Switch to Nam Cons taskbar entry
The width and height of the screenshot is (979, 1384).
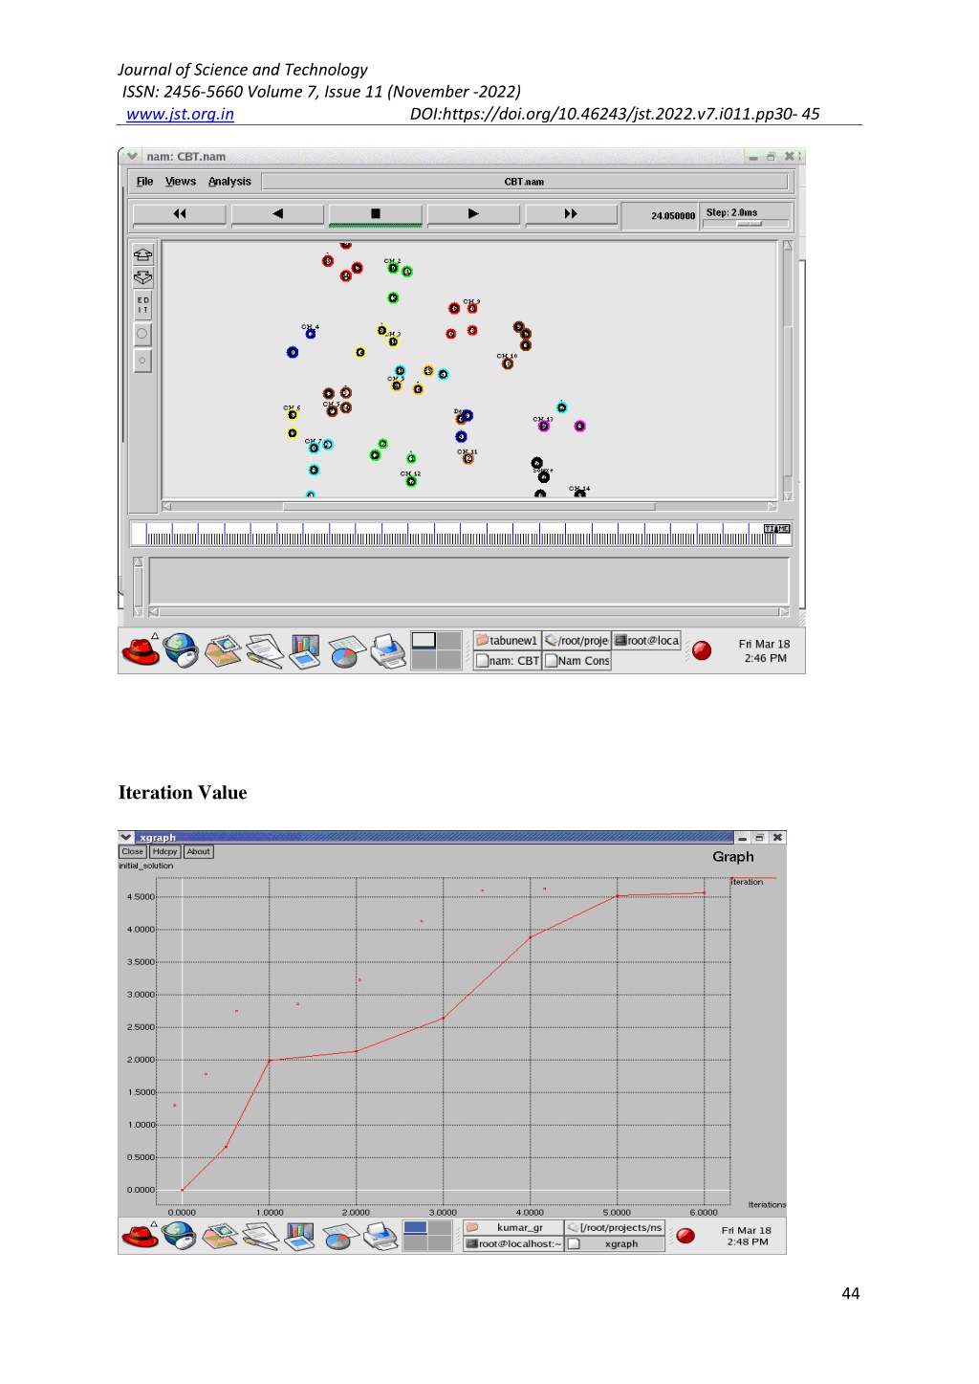pyautogui.click(x=577, y=661)
